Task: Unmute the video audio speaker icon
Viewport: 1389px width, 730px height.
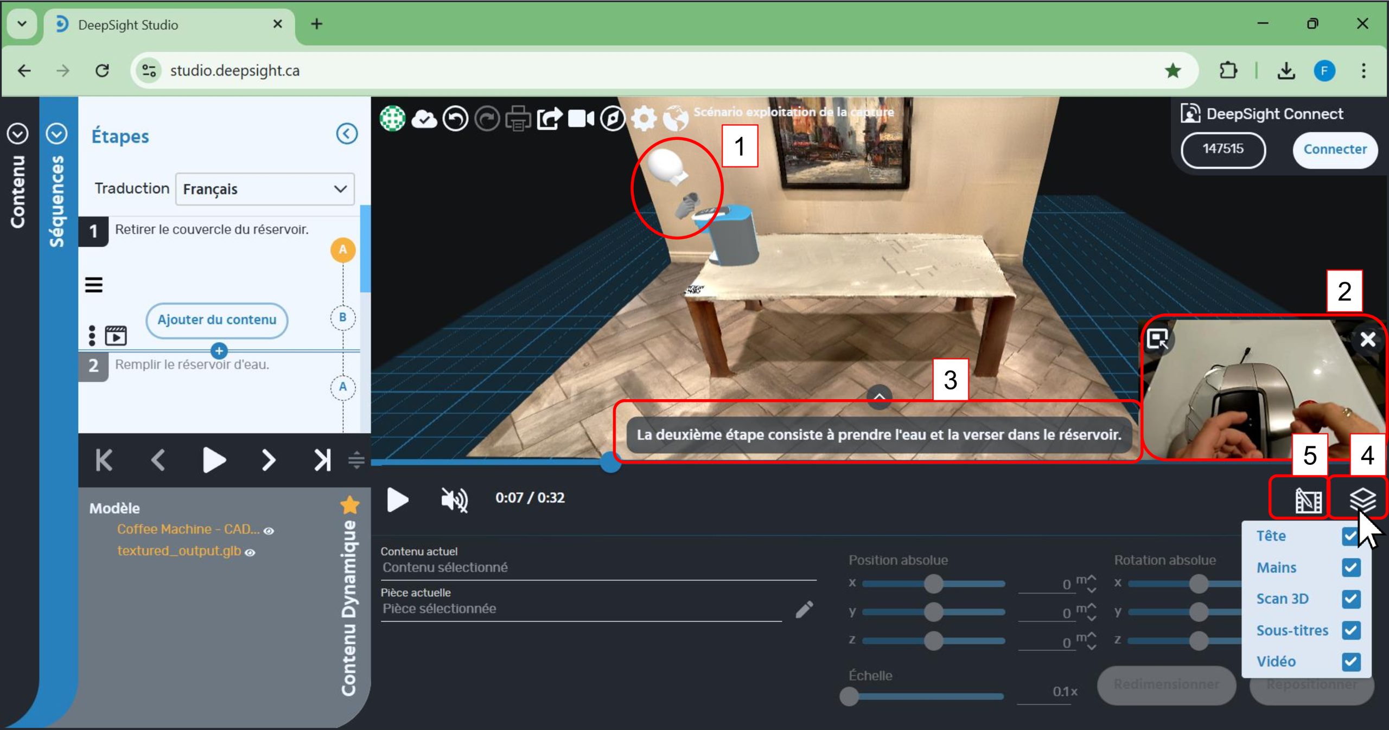Action: (454, 499)
